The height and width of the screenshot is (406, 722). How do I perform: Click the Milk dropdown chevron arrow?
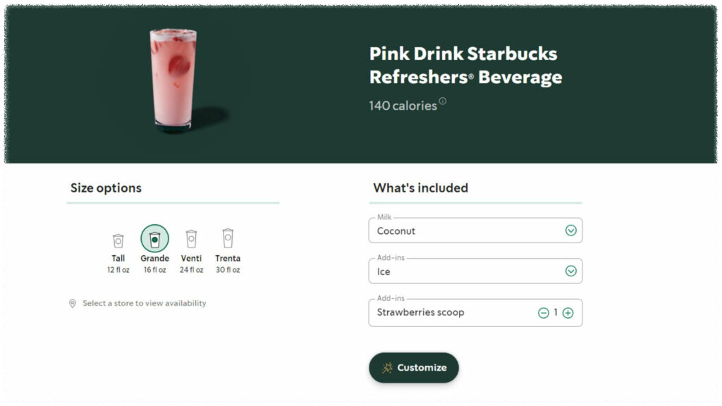571,230
